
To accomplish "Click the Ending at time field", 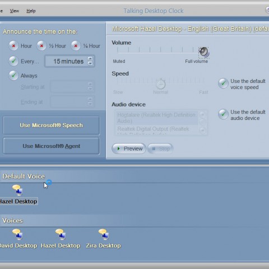I will click(72, 102).
